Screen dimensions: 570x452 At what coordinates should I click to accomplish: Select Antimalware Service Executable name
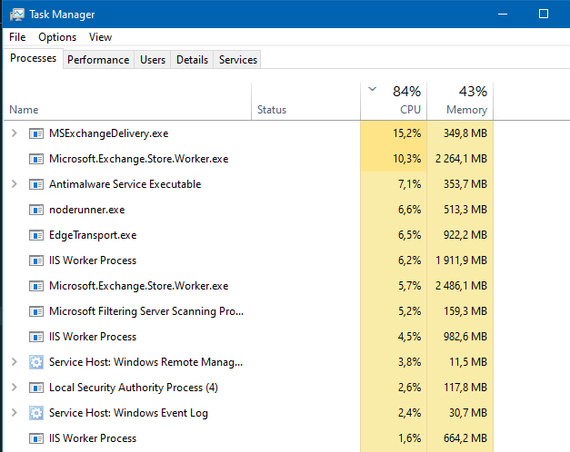pyautogui.click(x=125, y=184)
